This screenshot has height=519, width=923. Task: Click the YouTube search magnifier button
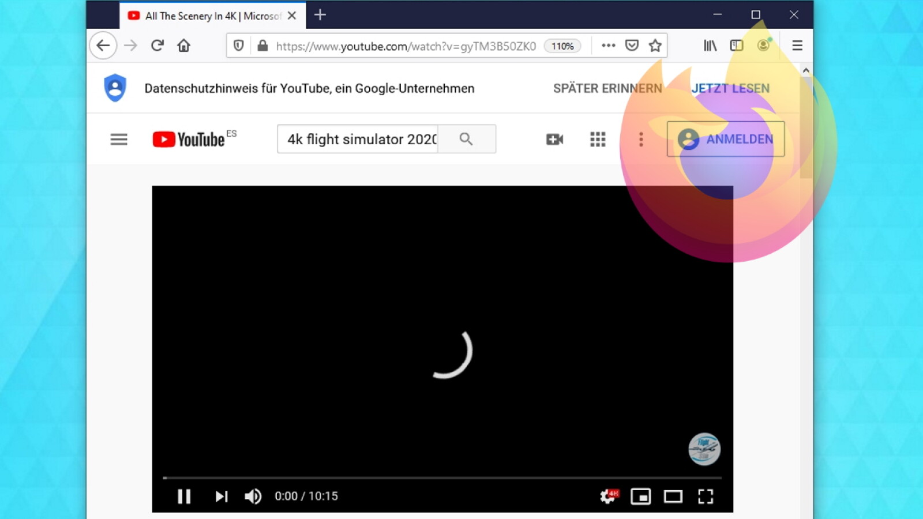(466, 139)
